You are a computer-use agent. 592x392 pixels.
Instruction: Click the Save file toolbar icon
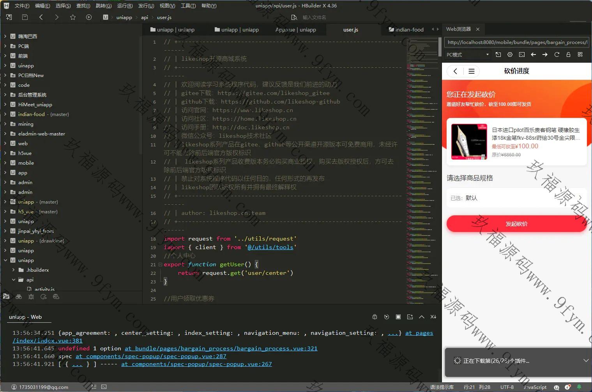click(25, 17)
